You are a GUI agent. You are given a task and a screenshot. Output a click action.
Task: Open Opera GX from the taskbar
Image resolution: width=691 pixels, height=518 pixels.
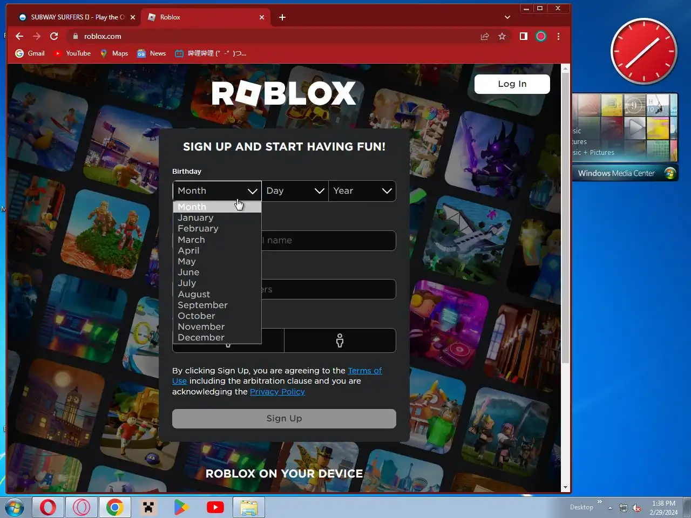click(x=82, y=507)
